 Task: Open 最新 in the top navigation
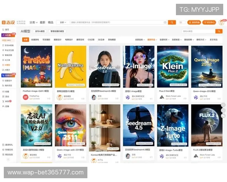click(x=42, y=22)
